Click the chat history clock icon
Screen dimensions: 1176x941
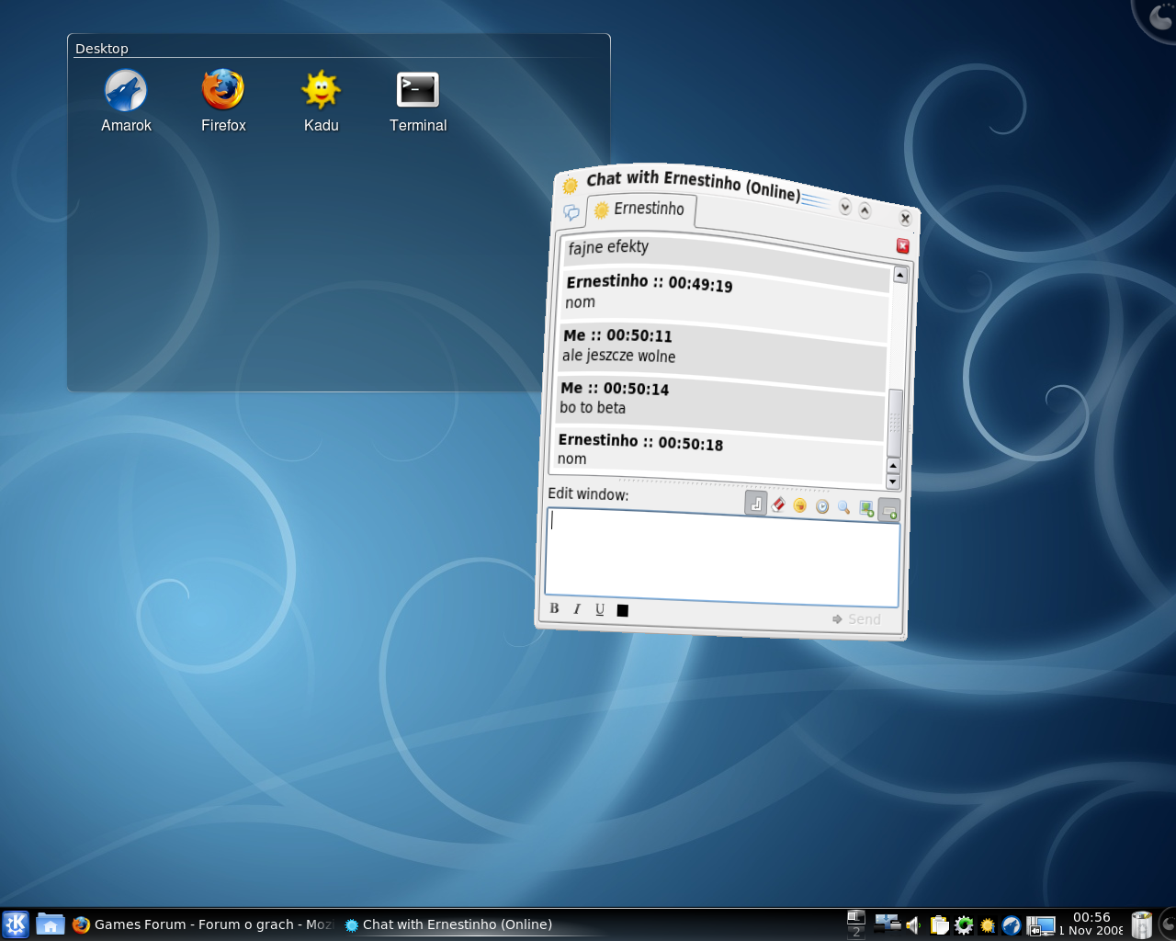(x=822, y=506)
